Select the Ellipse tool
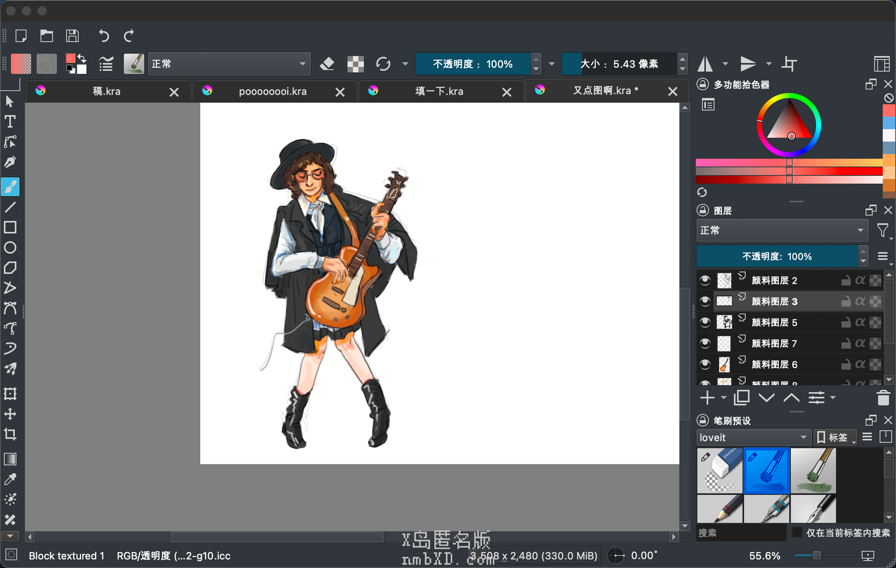 pyautogui.click(x=10, y=247)
